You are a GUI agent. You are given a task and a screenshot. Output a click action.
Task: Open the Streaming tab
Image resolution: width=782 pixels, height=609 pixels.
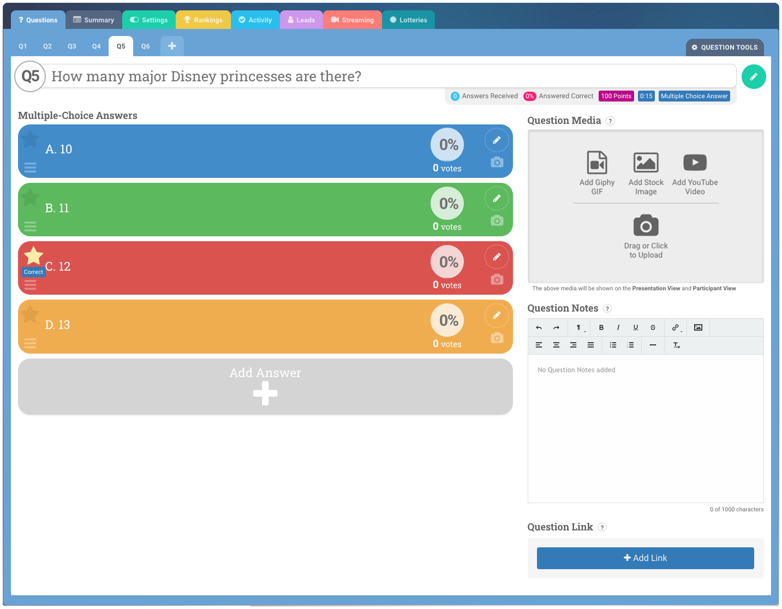tap(353, 20)
